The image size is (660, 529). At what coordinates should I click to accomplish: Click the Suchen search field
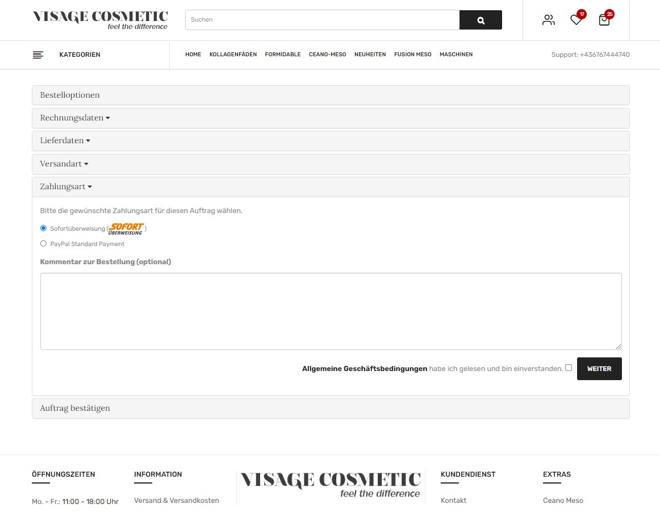pos(322,20)
